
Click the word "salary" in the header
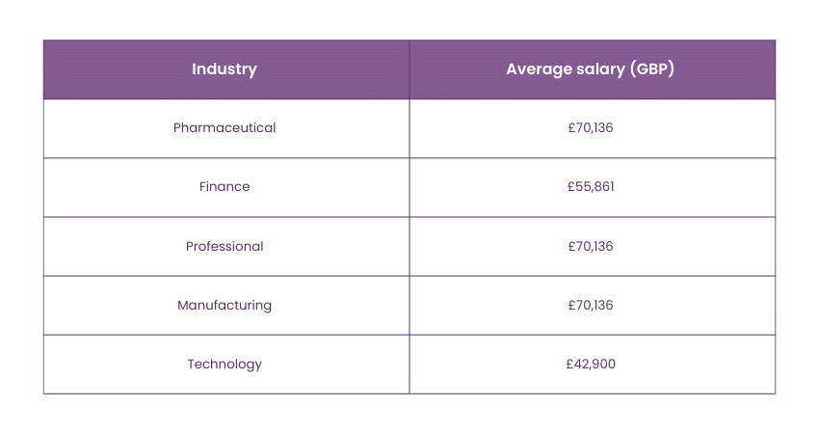tap(598, 69)
